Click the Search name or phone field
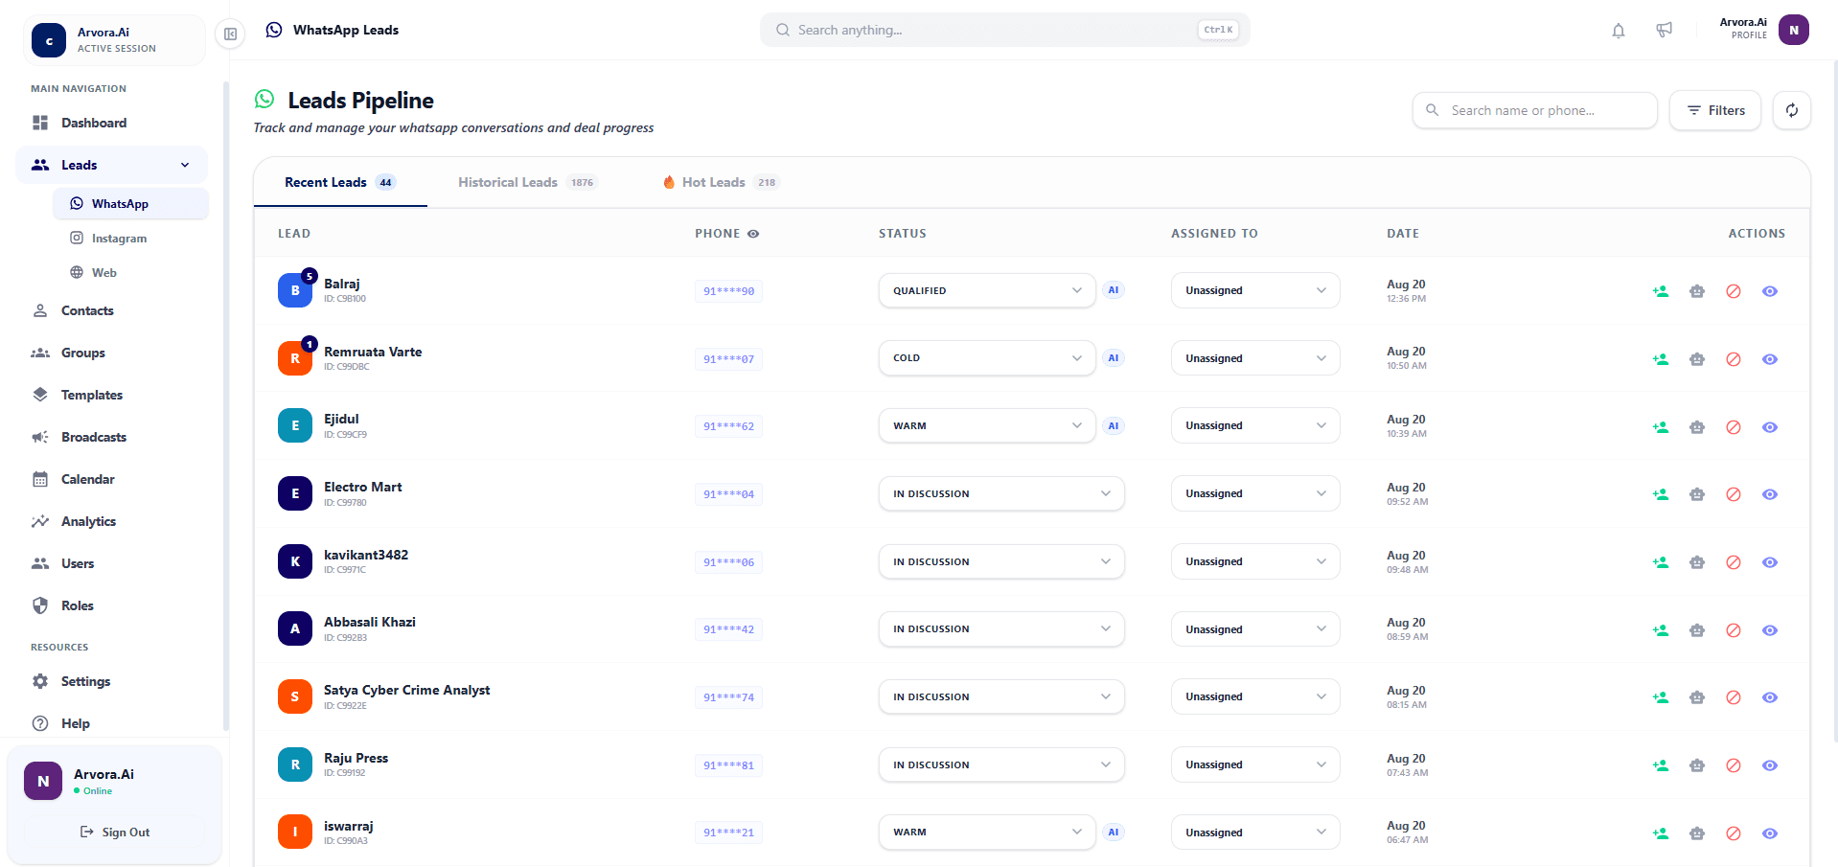The width and height of the screenshot is (1838, 867). 1535,110
